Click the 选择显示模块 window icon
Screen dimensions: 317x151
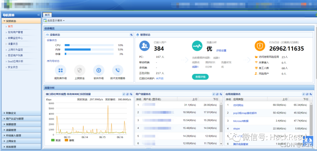point(45,20)
